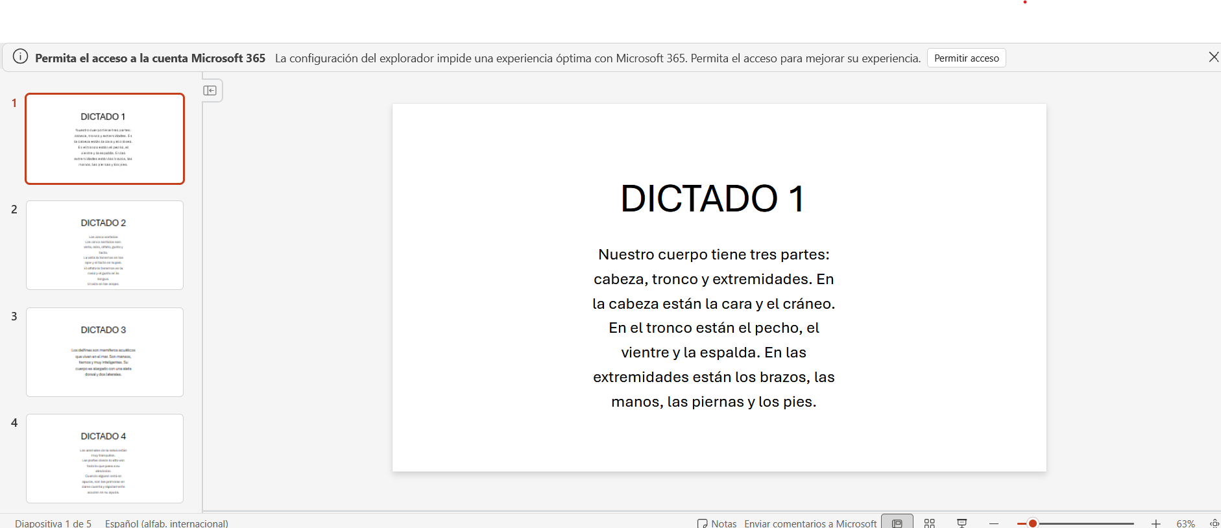Select the DICTADO 1 slide thumbnail

[105, 139]
